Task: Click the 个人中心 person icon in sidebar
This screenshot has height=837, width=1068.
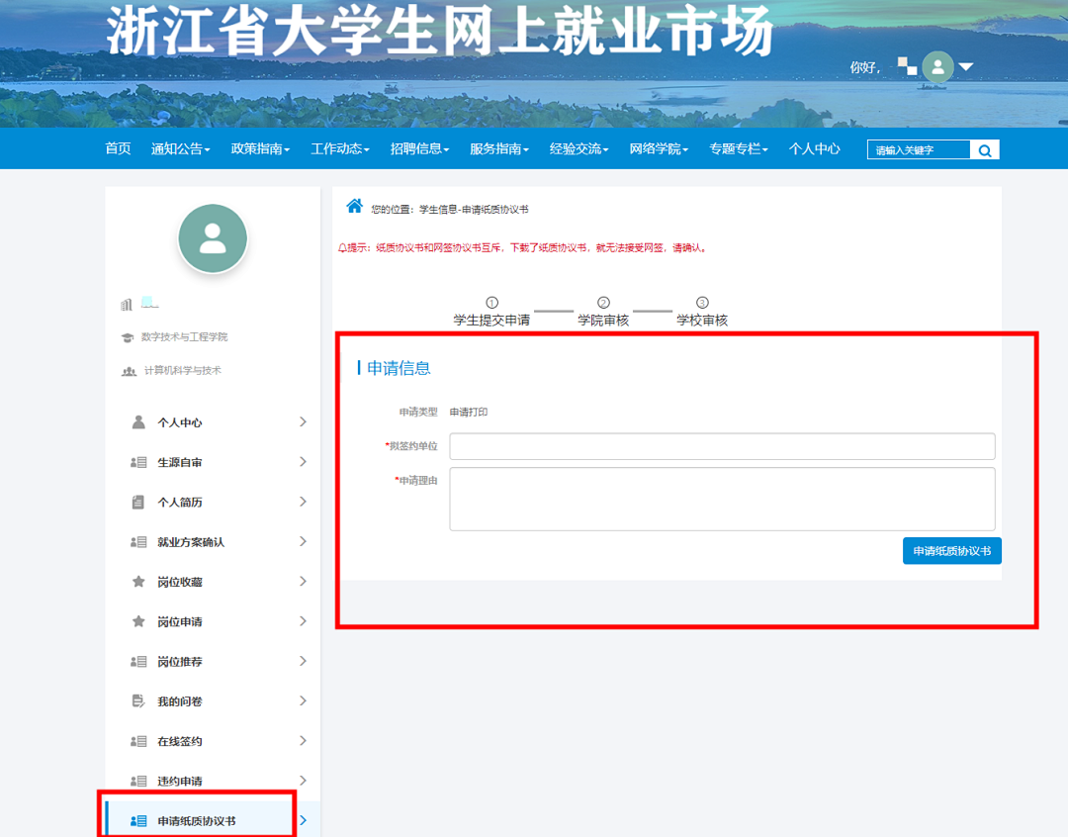Action: click(138, 422)
